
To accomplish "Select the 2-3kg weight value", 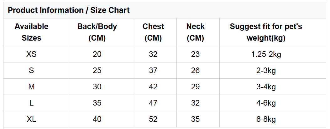I will pos(266,71).
